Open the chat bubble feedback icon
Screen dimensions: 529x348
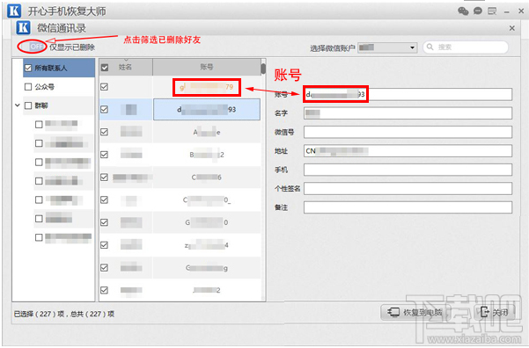478,11
